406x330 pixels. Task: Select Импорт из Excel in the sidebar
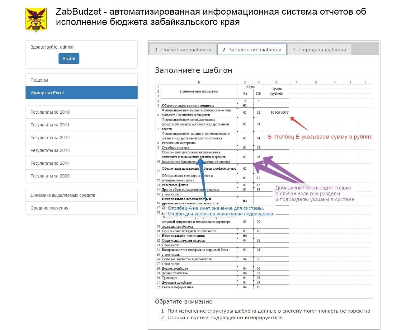point(82,93)
